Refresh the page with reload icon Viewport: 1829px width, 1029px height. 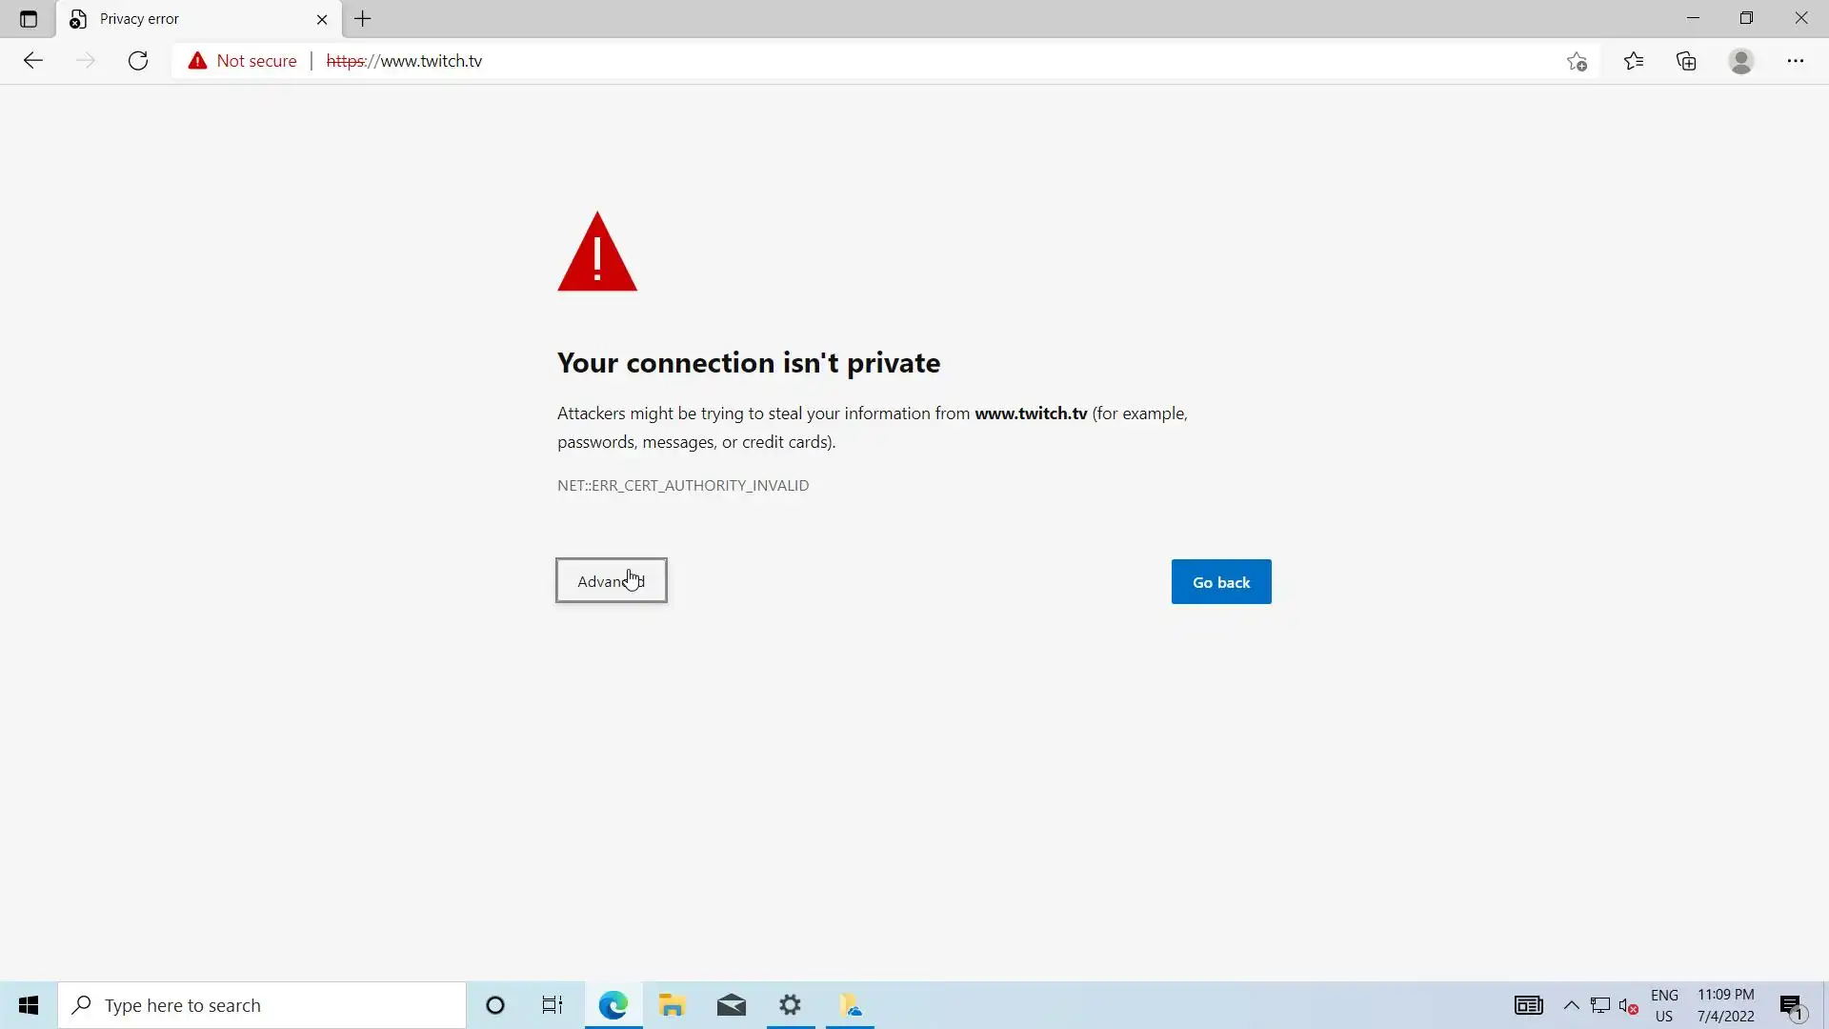(138, 61)
